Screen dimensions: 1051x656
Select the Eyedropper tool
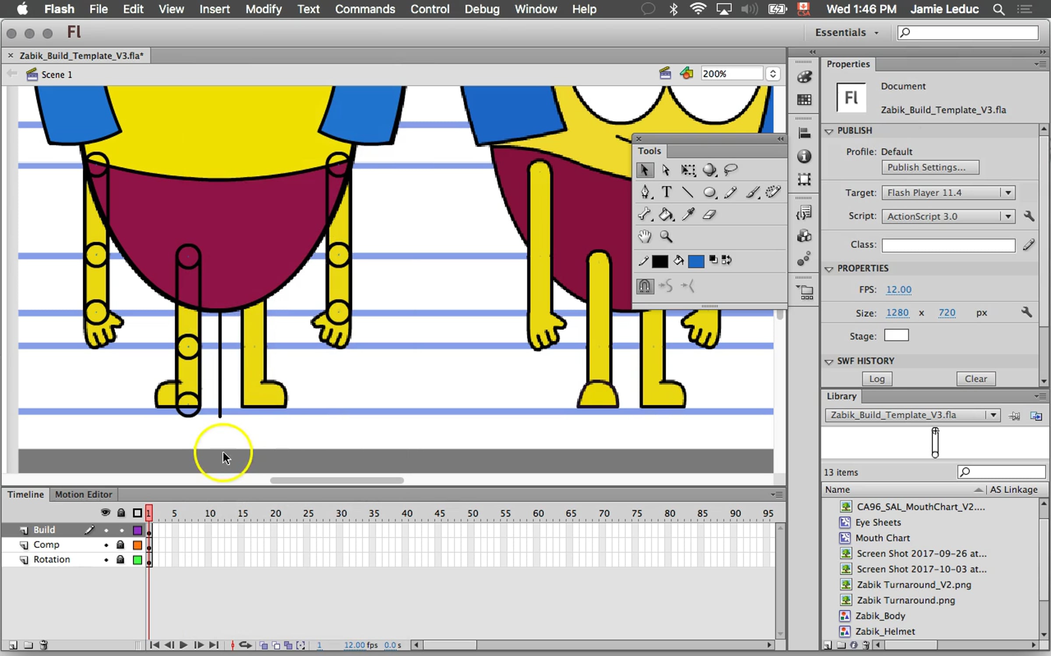(x=688, y=215)
